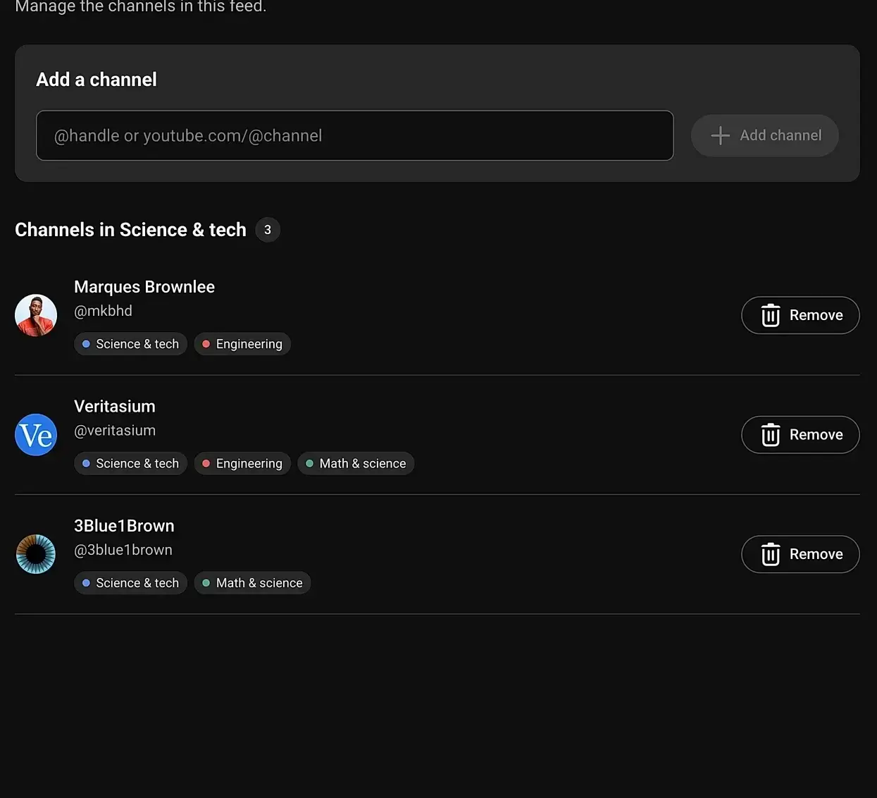Image resolution: width=877 pixels, height=798 pixels.
Task: Click the trash icon in 3Blue1Brown row
Action: click(x=771, y=554)
